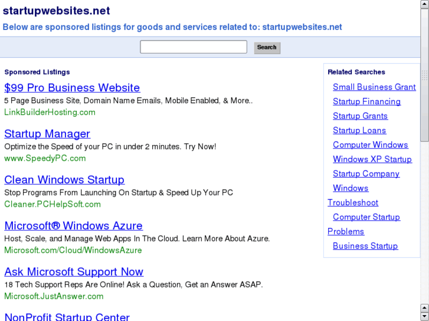Image resolution: width=429 pixels, height=321 pixels.
Task: Open the Microsoft Windows Azure listing
Action: 73,226
